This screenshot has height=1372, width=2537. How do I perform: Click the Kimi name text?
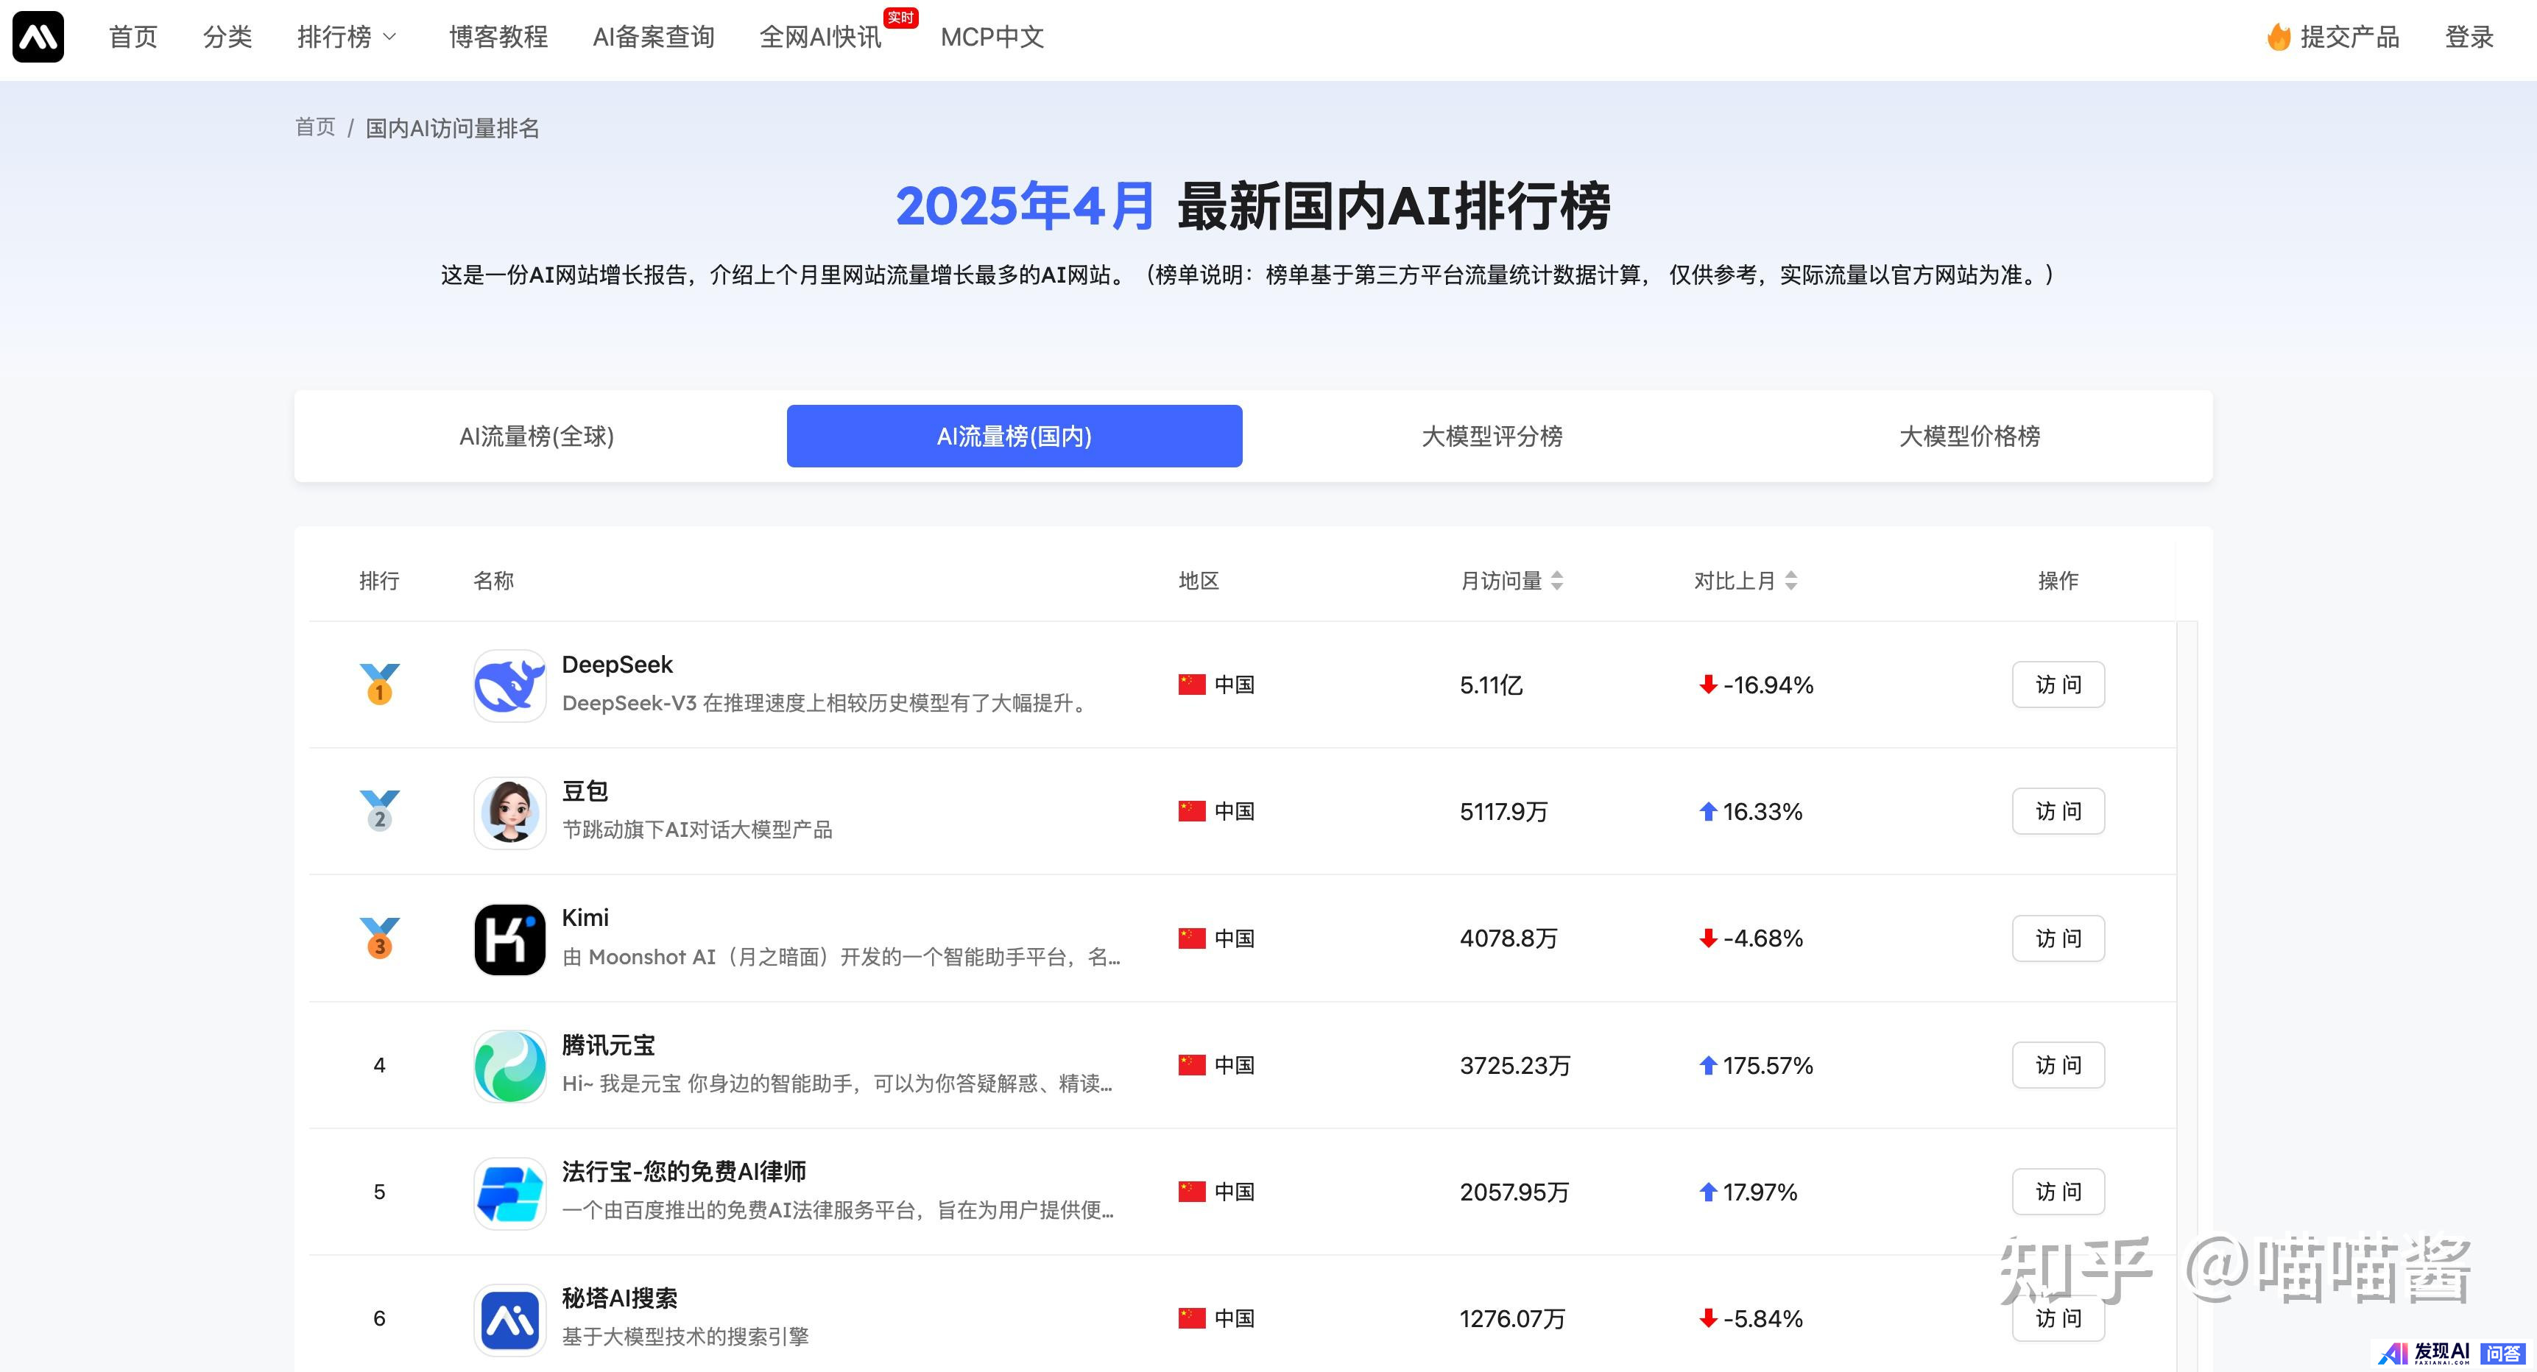(x=585, y=918)
